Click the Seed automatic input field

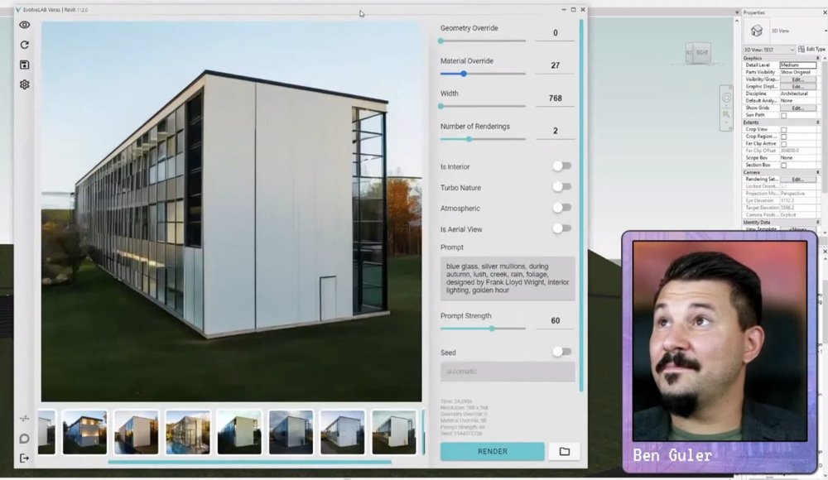point(508,372)
